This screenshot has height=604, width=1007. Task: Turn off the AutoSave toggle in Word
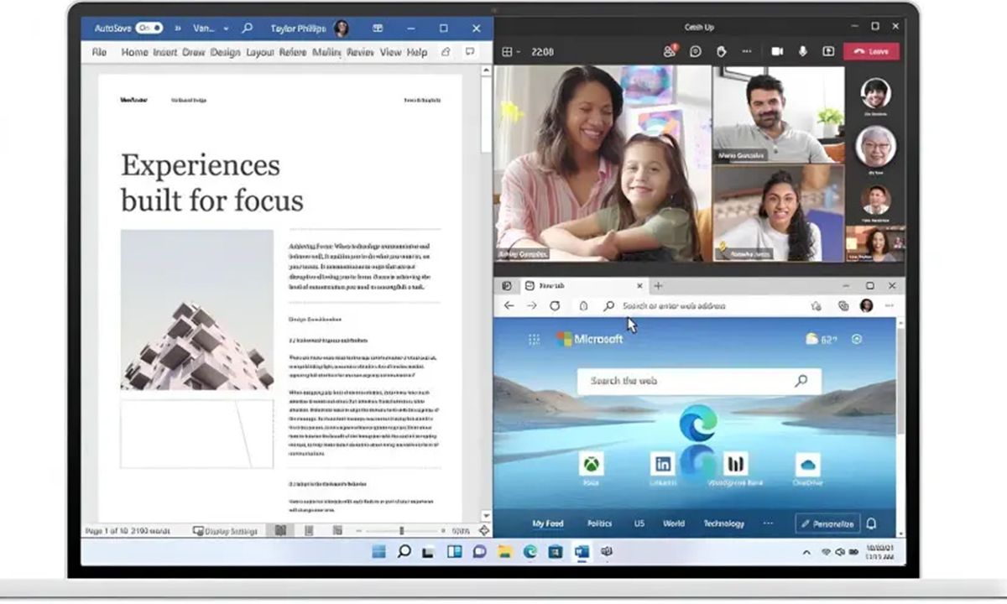pos(149,28)
